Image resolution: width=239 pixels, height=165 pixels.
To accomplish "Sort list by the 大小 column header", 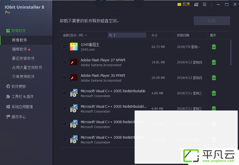I will (154, 35).
